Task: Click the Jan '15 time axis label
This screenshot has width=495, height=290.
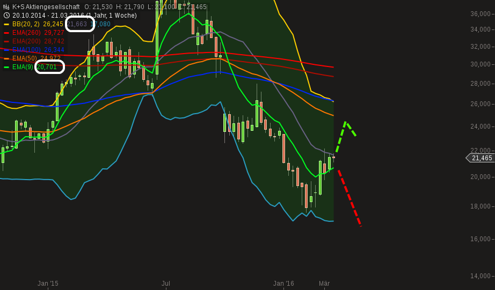Action: pyautogui.click(x=48, y=284)
